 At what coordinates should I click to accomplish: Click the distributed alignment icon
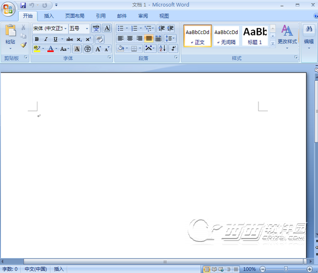coord(158,38)
